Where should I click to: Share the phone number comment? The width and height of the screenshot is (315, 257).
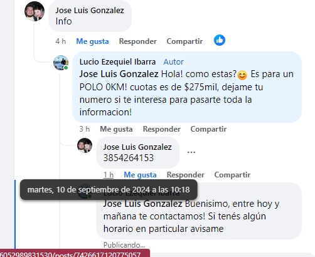coord(232,175)
